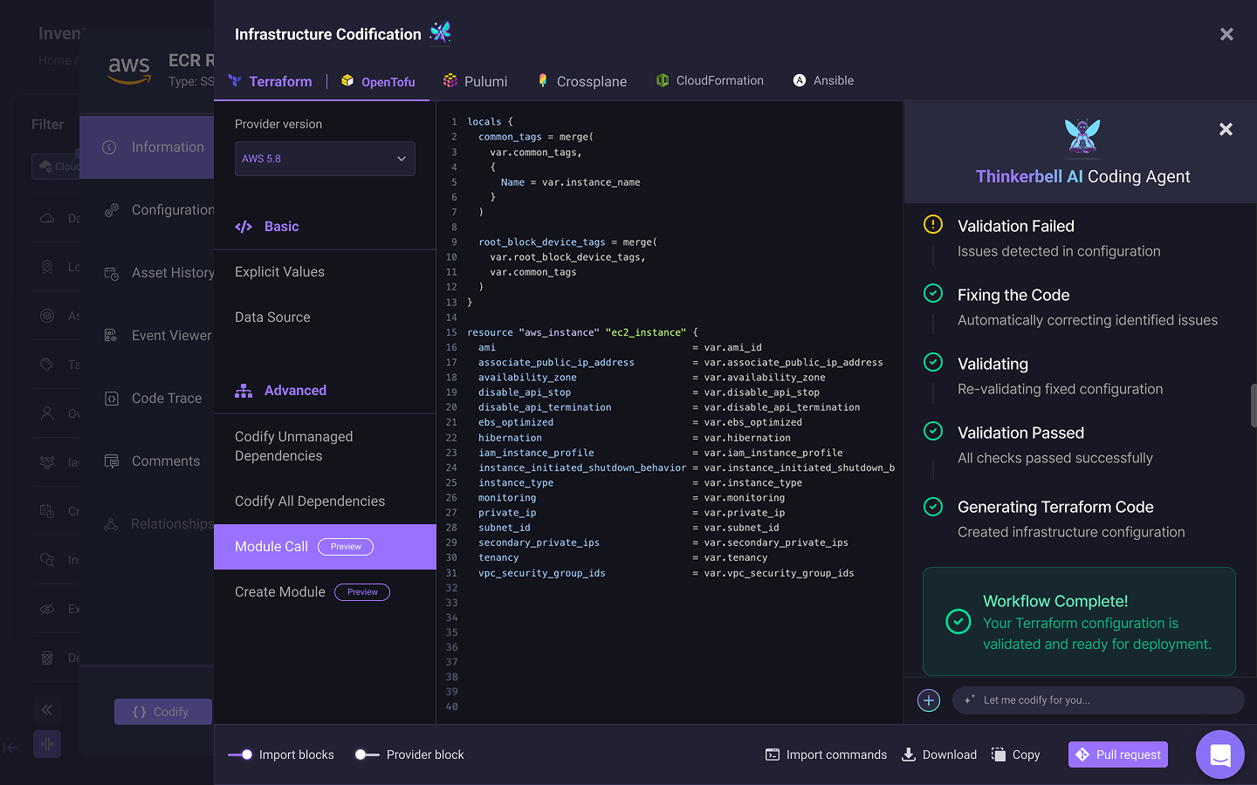Open the Pulumi tab
This screenshot has height=785, width=1257.
click(x=475, y=81)
